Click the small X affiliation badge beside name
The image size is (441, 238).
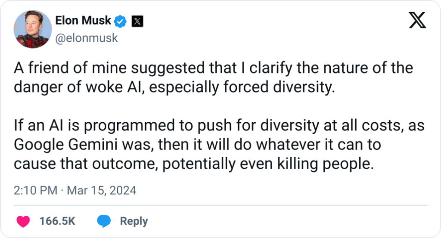(137, 21)
